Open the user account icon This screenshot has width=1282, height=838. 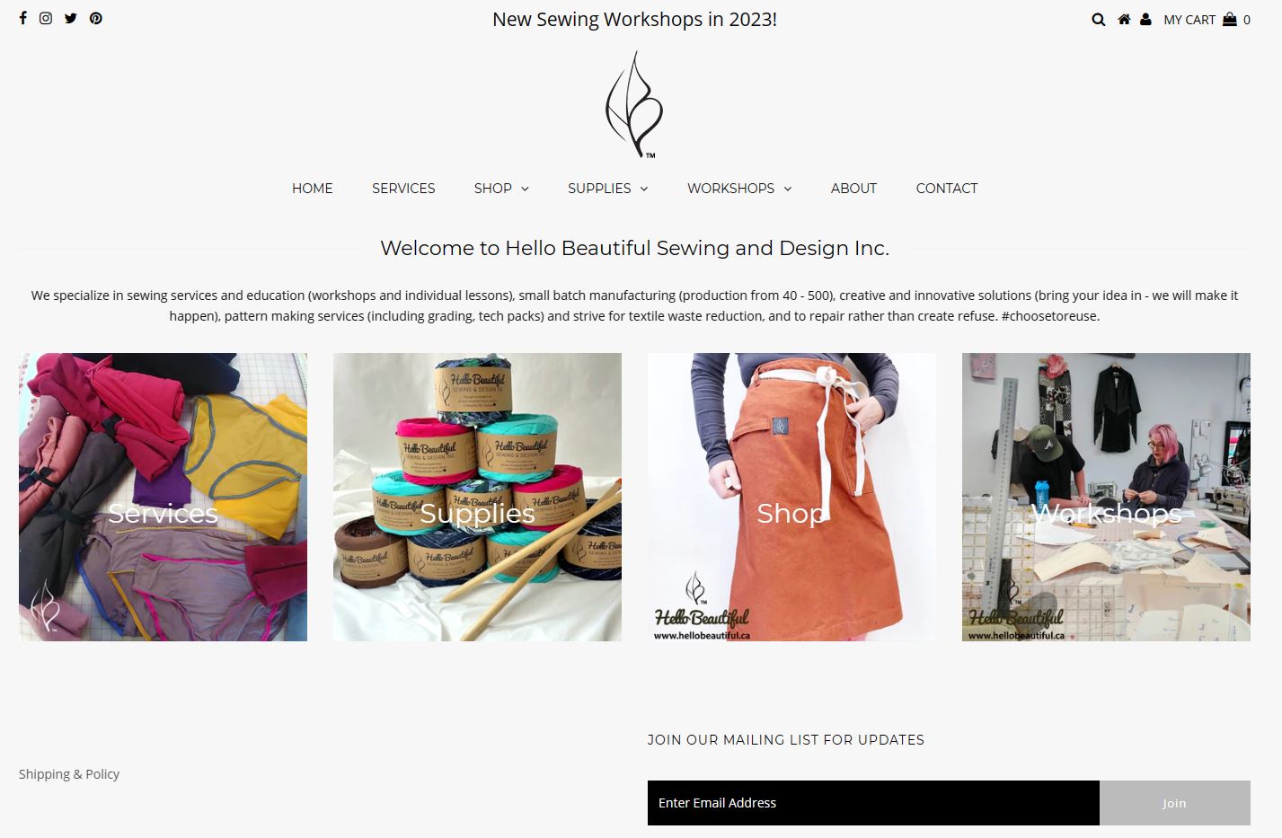click(1145, 19)
